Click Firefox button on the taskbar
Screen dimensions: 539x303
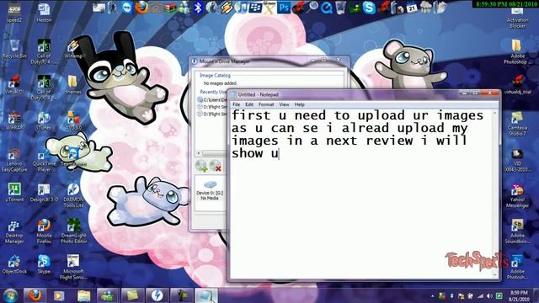[x=35, y=295]
